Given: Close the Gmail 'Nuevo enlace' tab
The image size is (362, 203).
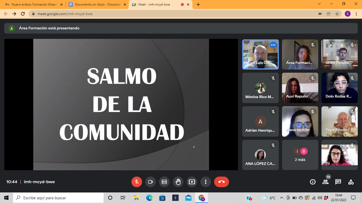Looking at the screenshot, I should point(61,4).
